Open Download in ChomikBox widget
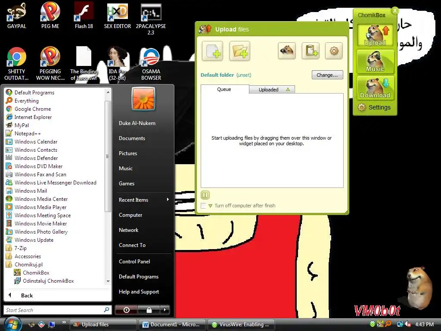This screenshot has height=331, width=441. (375, 88)
